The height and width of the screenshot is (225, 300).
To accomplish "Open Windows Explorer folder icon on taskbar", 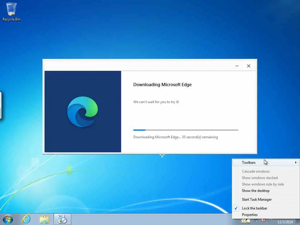I will click(x=45, y=219).
